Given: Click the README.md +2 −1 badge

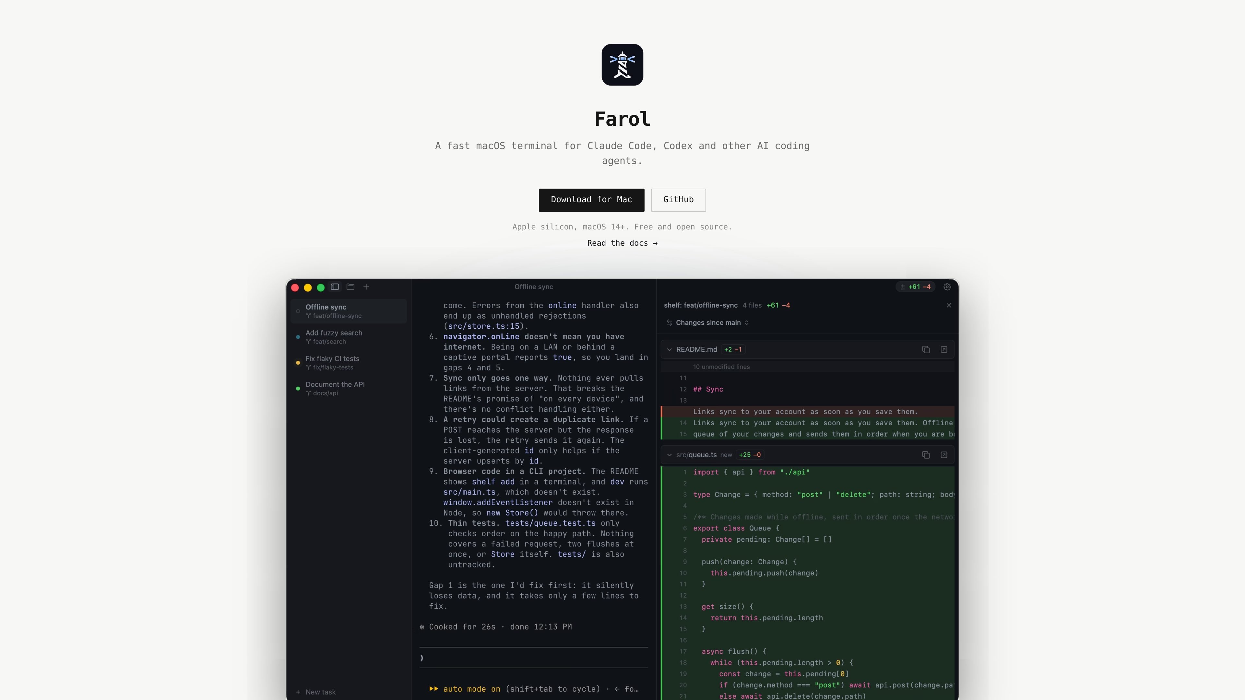Looking at the screenshot, I should tap(733, 350).
